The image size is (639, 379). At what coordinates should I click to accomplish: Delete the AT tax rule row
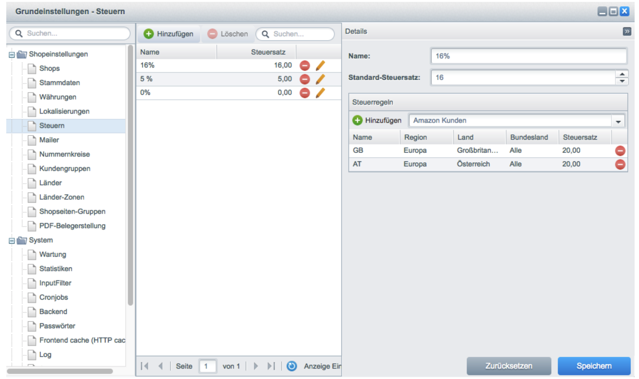[x=620, y=164]
